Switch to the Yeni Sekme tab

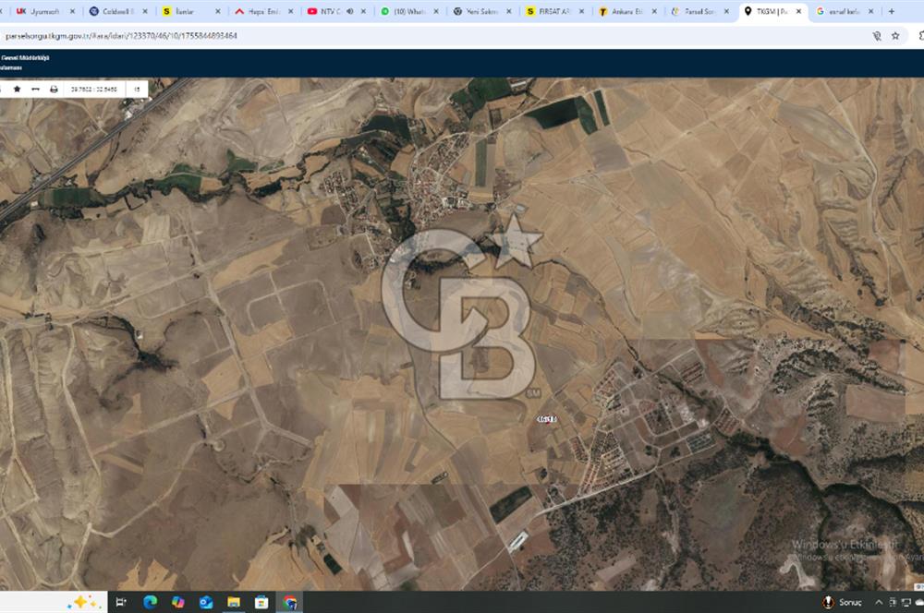[480, 11]
